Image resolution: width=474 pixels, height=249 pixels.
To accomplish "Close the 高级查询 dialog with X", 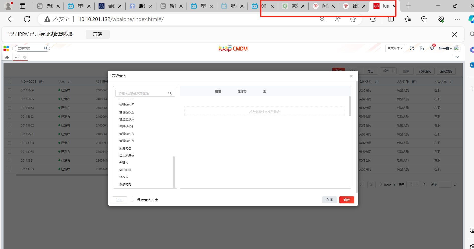I will [351, 76].
